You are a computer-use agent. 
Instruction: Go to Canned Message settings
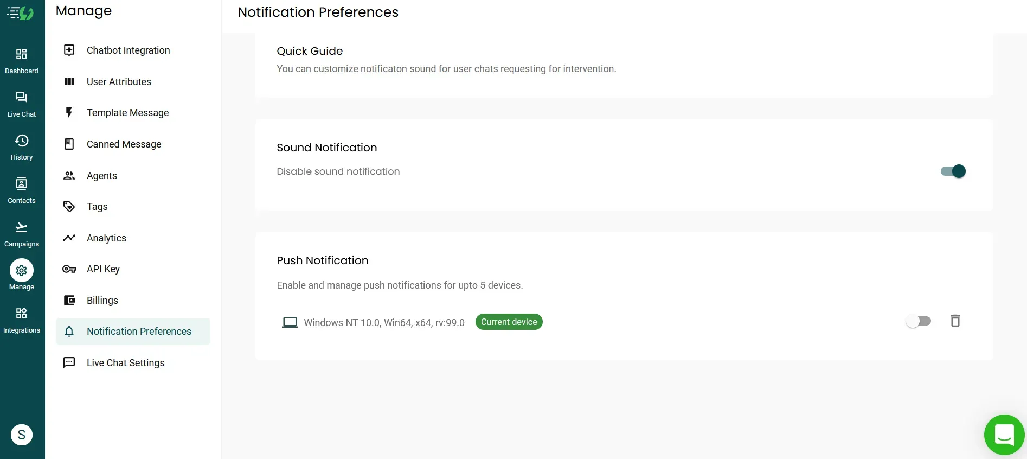click(x=124, y=144)
